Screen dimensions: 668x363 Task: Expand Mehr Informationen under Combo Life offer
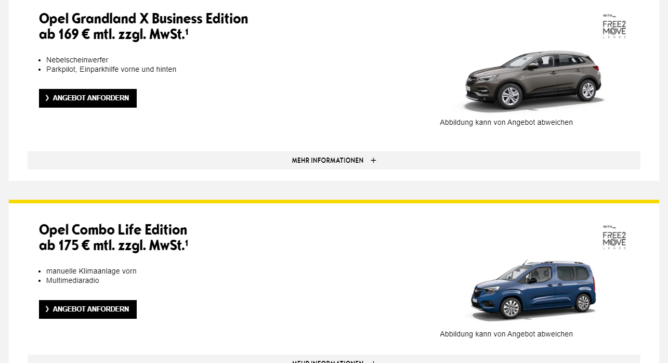tap(334, 359)
